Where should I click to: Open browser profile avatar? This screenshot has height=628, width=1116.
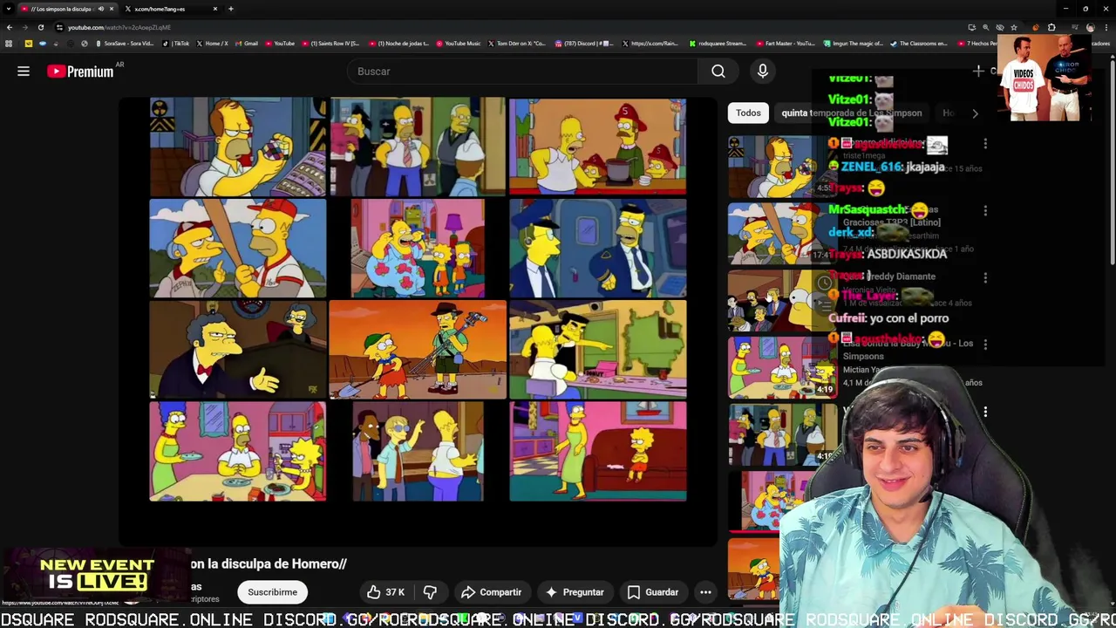[1090, 27]
